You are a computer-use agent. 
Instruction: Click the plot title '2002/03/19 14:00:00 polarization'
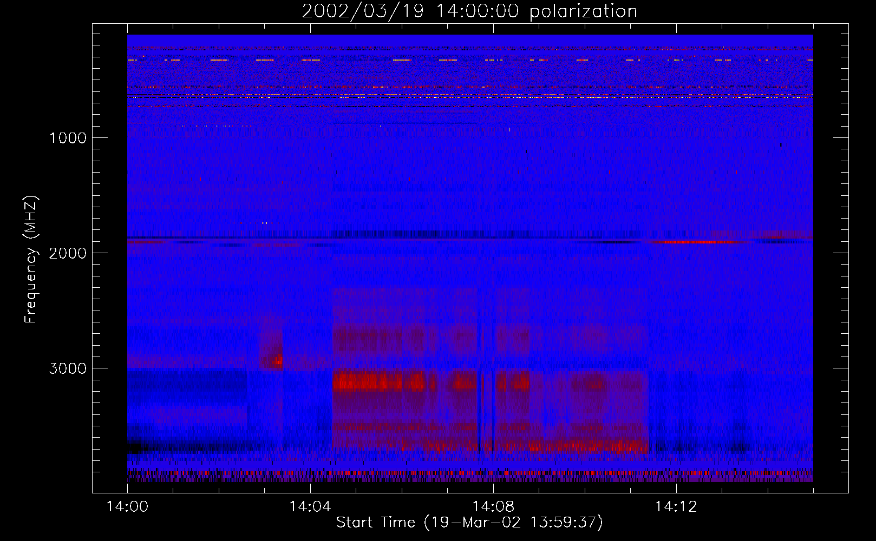click(x=469, y=11)
